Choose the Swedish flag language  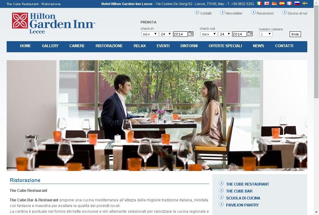coord(304,3)
